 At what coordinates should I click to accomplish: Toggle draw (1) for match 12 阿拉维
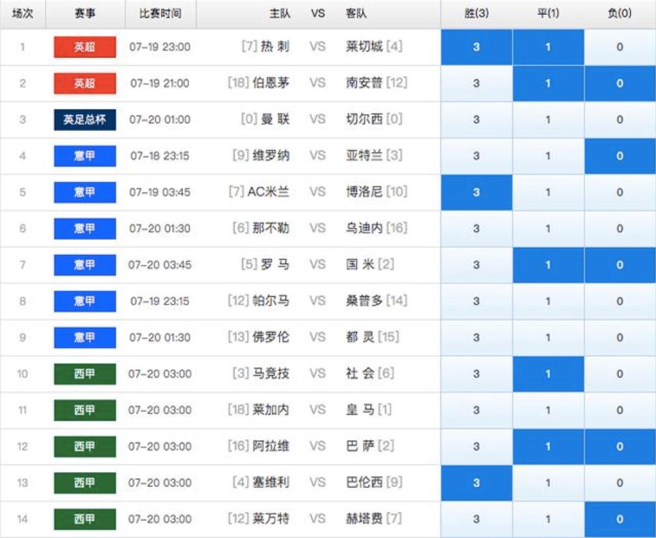point(548,447)
